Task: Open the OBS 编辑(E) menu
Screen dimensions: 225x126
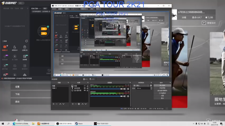Action: pyautogui.click(x=60, y=9)
